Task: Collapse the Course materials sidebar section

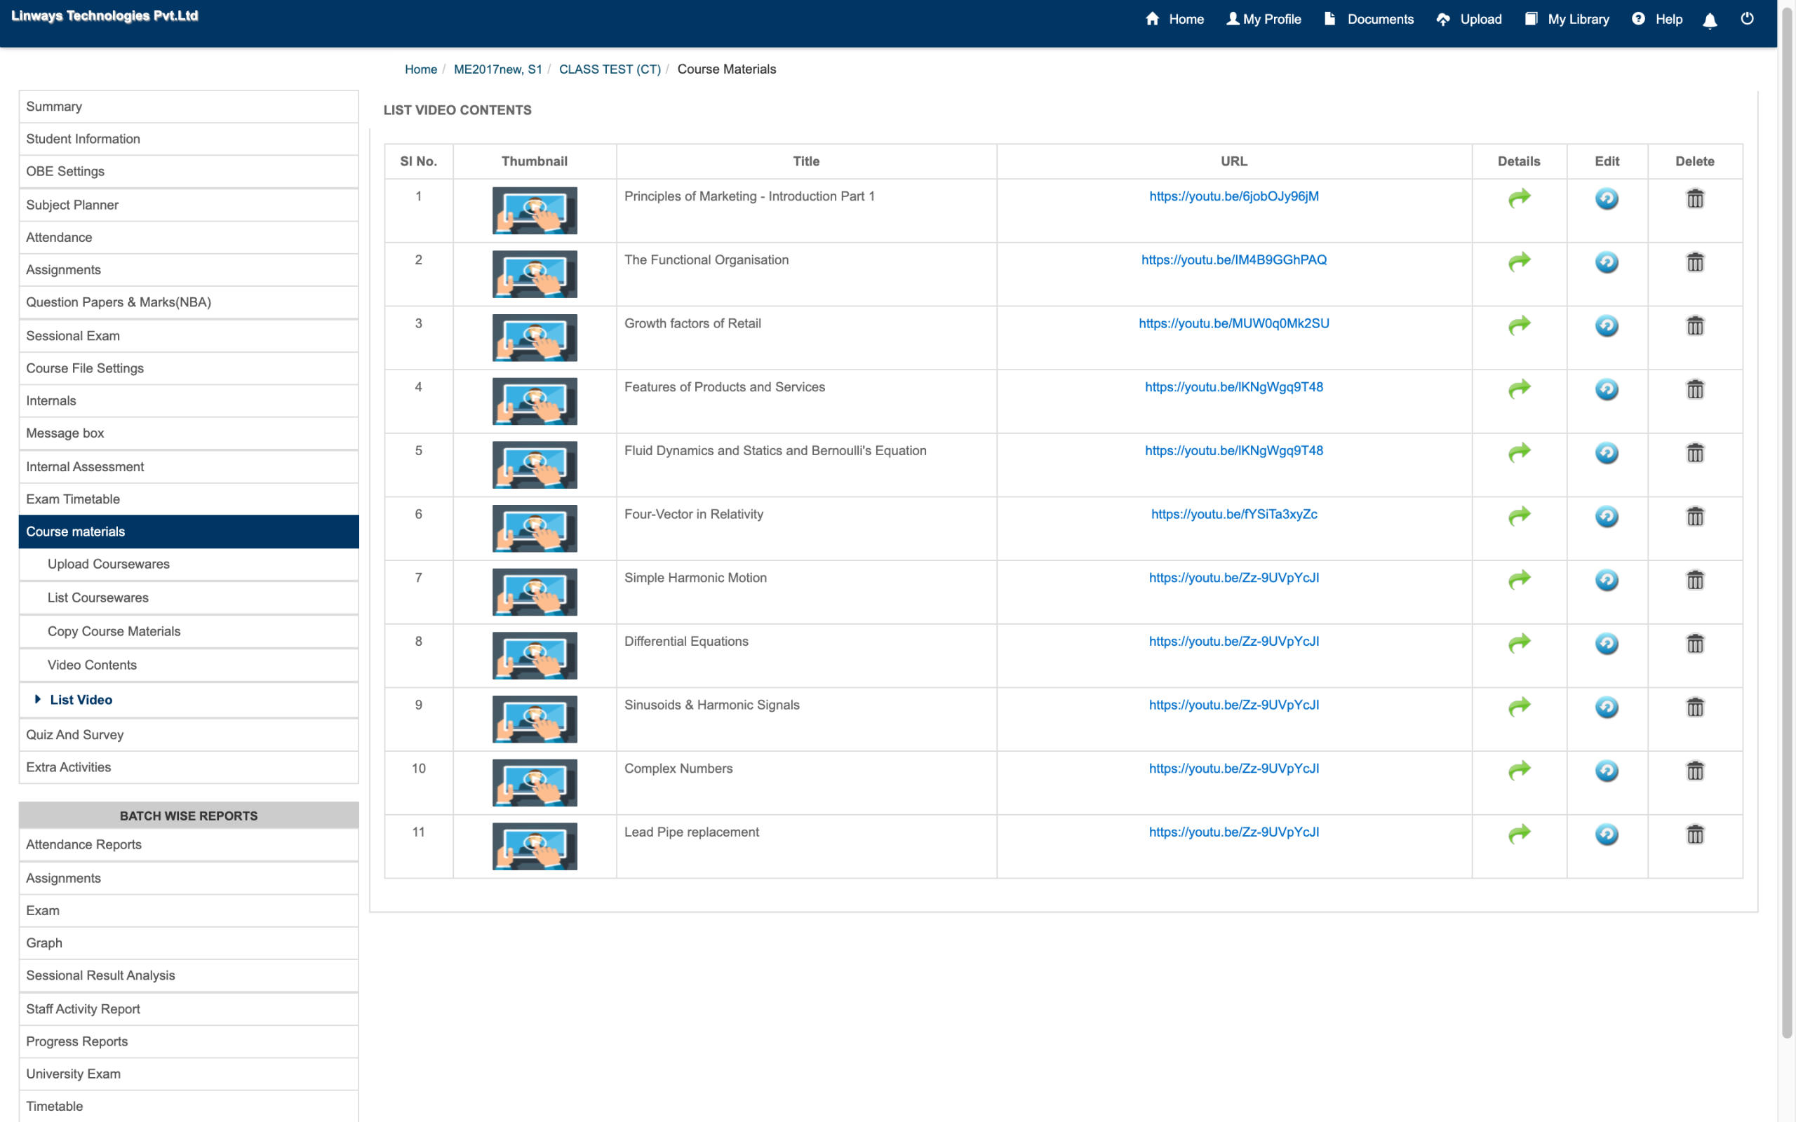Action: point(189,532)
